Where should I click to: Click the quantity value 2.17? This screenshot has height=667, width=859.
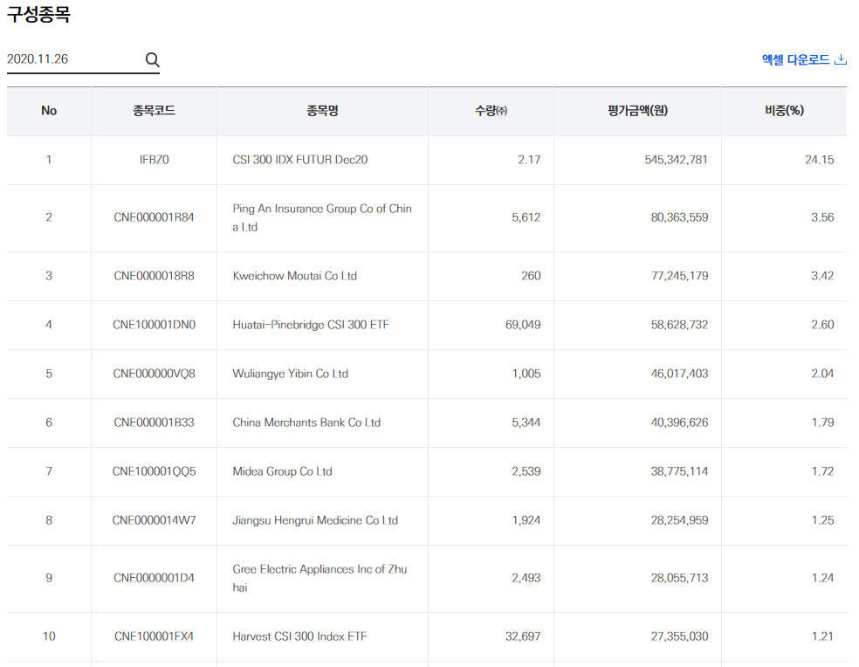[x=529, y=160]
